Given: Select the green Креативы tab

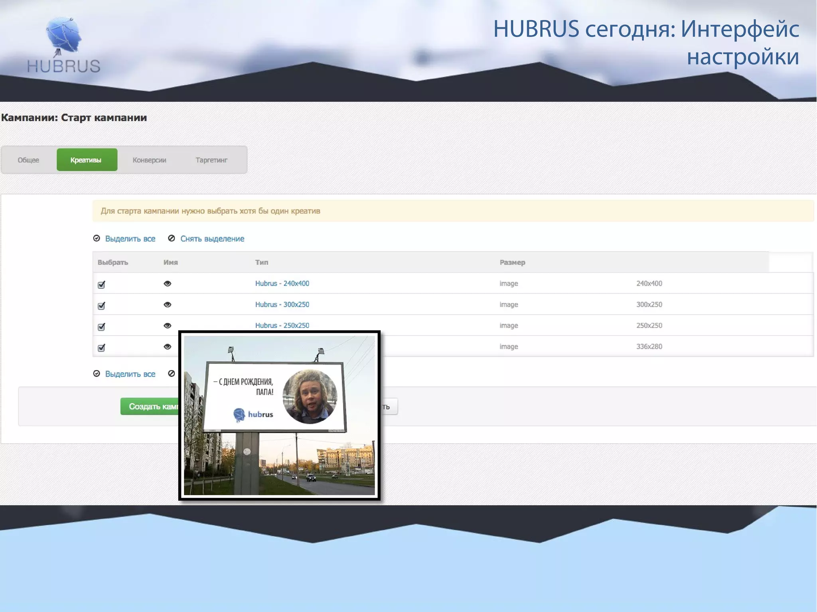Looking at the screenshot, I should pos(87,160).
